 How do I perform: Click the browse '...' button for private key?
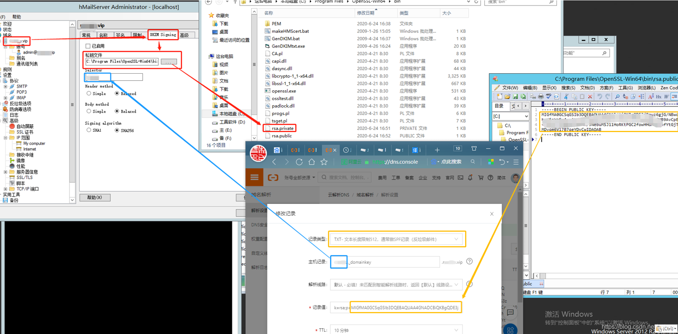(169, 62)
